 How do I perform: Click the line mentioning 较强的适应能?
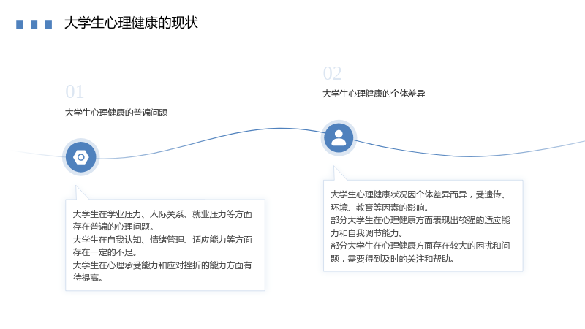point(420,220)
